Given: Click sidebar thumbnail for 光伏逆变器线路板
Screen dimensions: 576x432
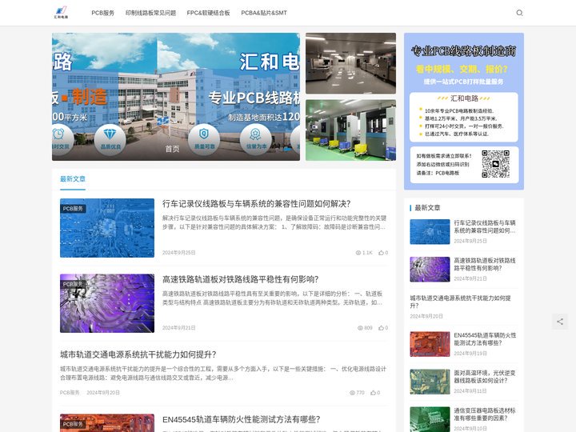Looking at the screenshot, I should click(x=430, y=382).
